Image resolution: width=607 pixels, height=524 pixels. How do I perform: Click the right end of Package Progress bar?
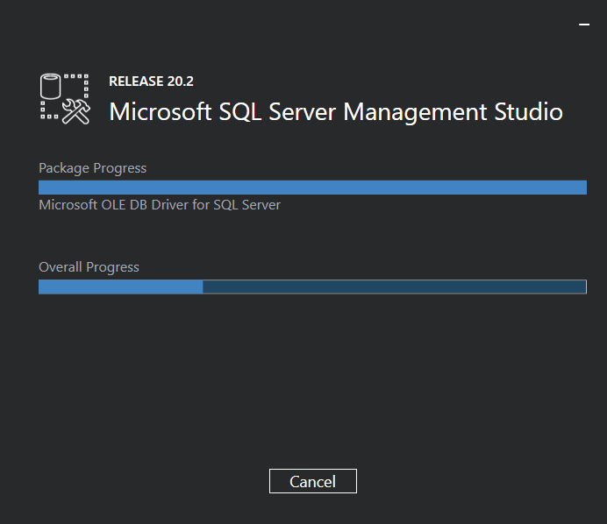click(x=581, y=187)
